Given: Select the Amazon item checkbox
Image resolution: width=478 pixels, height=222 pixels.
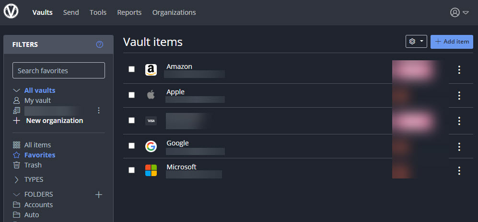Looking at the screenshot, I should point(131,69).
